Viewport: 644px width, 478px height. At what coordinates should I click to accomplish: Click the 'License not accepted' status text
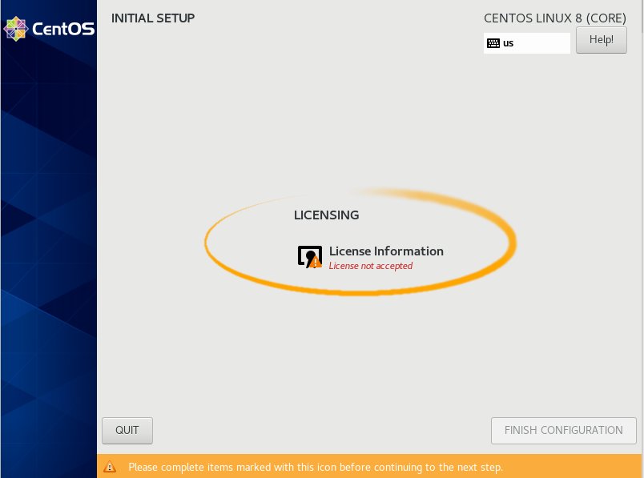(371, 266)
